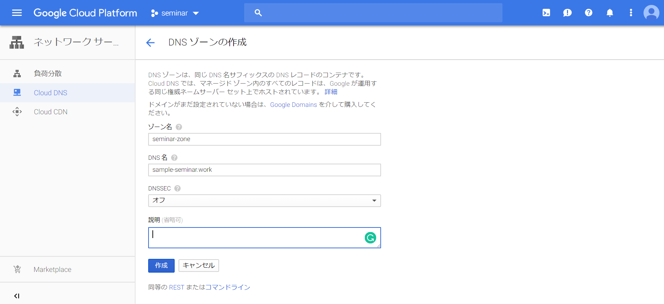The width and height of the screenshot is (664, 304).
Task: Click the Google Cloud Platform logo
Action: point(85,13)
